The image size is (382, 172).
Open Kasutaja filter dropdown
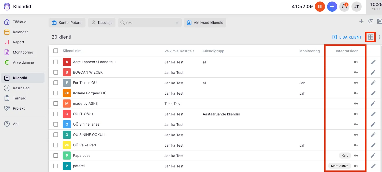coord(102,23)
